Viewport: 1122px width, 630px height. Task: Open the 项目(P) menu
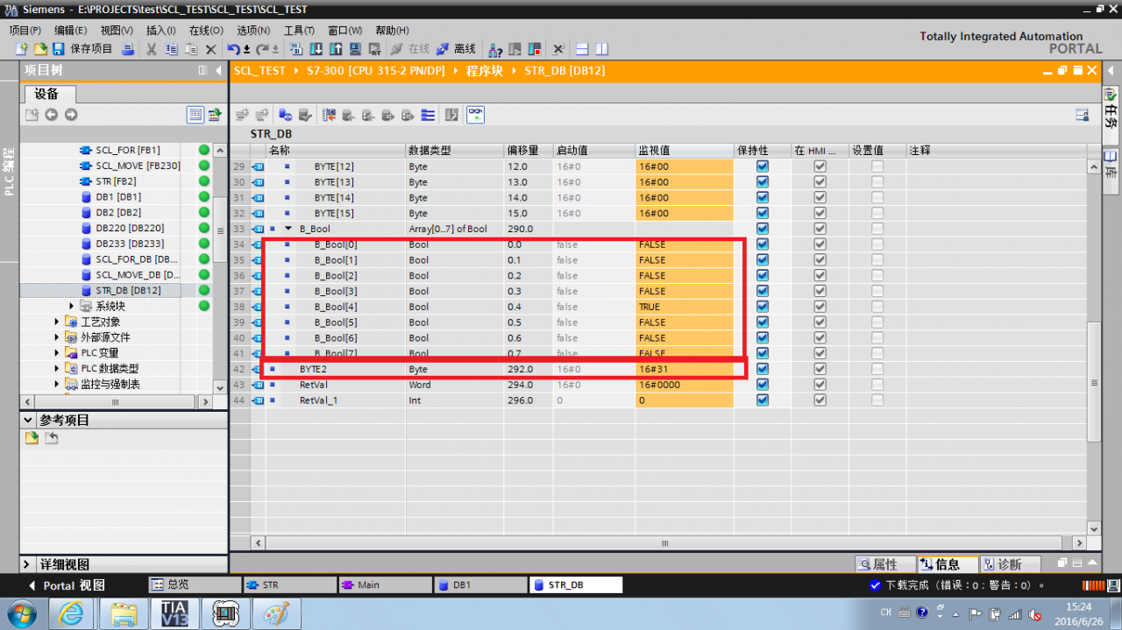(25, 31)
